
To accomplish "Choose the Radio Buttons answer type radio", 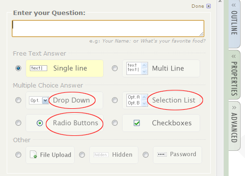I will tap(18, 123).
